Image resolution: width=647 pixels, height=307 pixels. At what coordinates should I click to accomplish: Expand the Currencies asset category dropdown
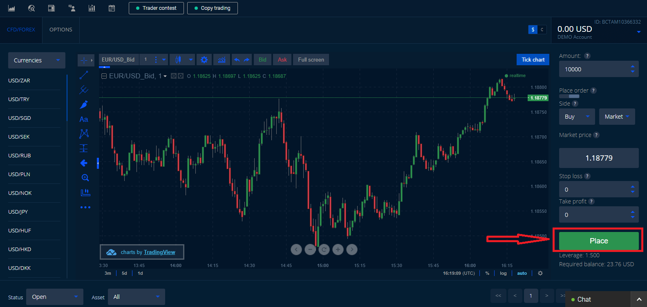point(37,60)
